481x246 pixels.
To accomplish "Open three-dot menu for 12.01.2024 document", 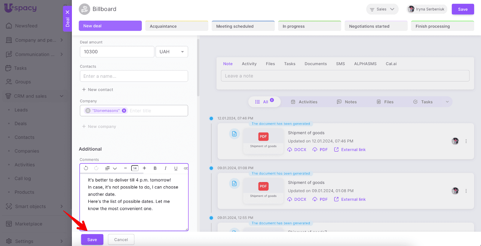I will 466,141.
